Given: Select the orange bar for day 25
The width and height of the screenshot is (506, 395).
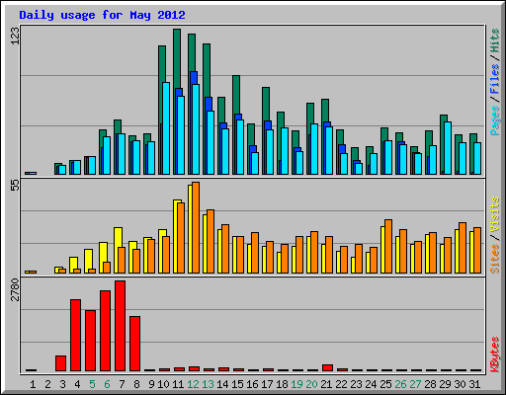Looking at the screenshot, I should [388, 246].
